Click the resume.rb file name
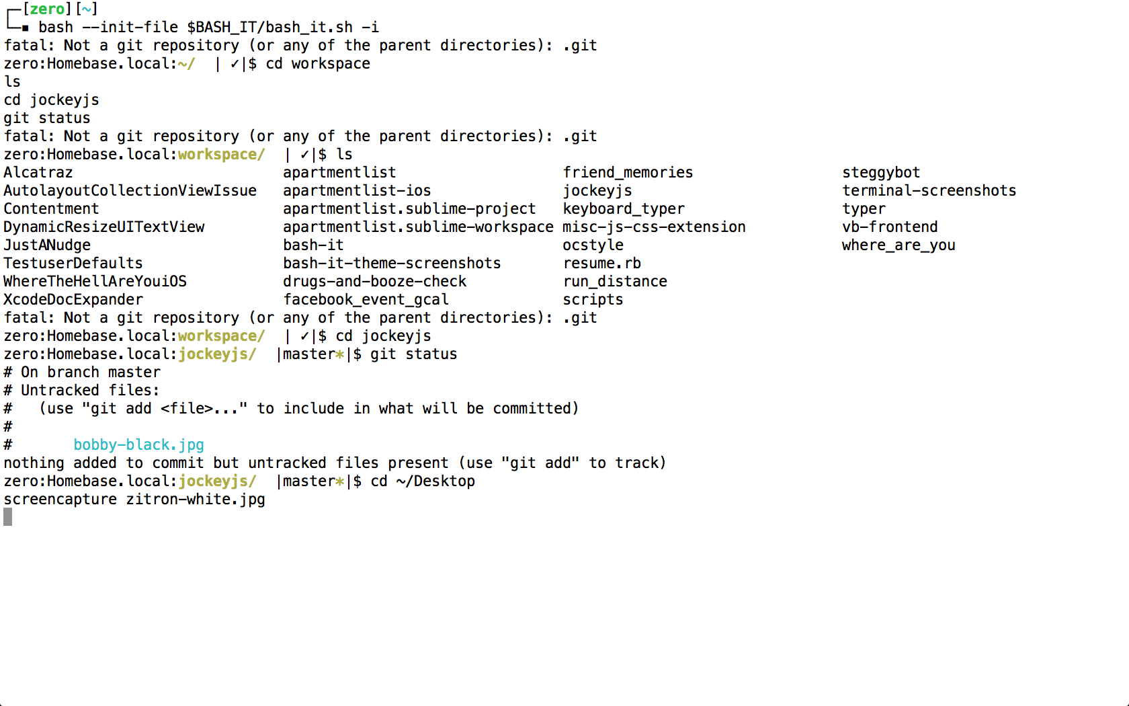The width and height of the screenshot is (1129, 706). click(602, 263)
